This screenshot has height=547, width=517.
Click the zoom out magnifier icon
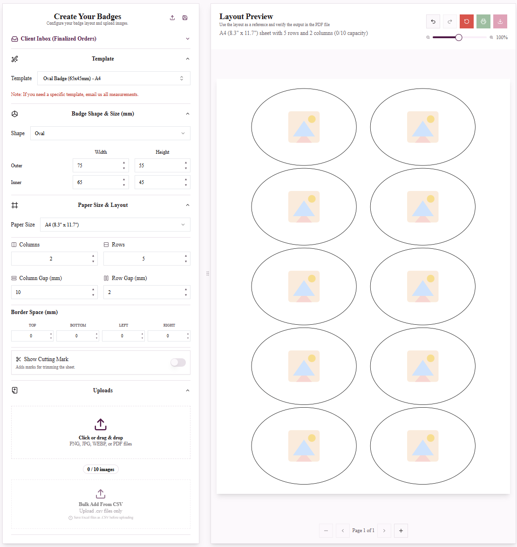click(428, 37)
